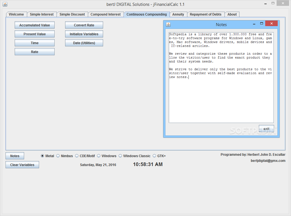Click the Clear Variables button
This screenshot has height=216, width=291.
coord(22,165)
